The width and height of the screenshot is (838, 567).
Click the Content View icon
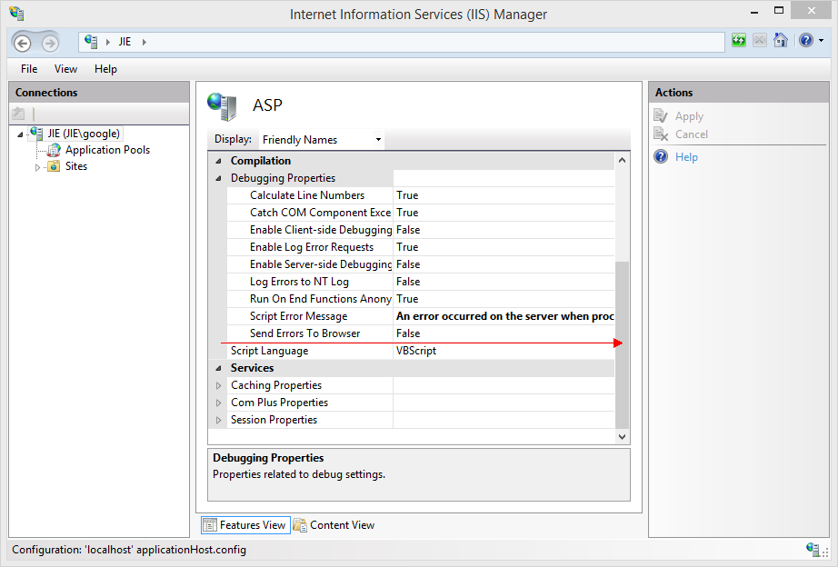[x=300, y=525]
